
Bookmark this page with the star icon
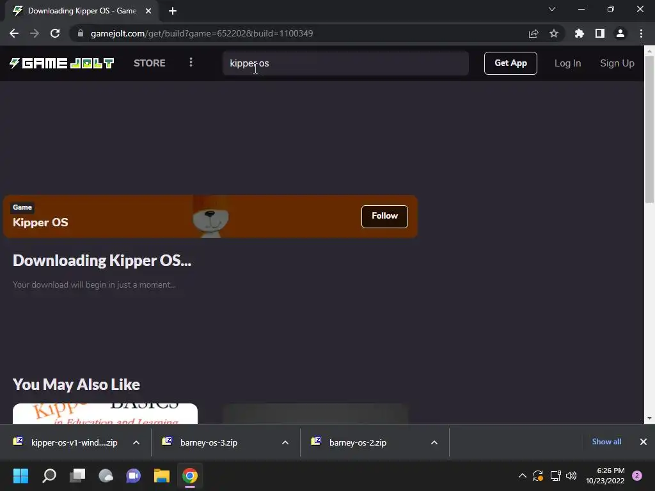tap(554, 33)
